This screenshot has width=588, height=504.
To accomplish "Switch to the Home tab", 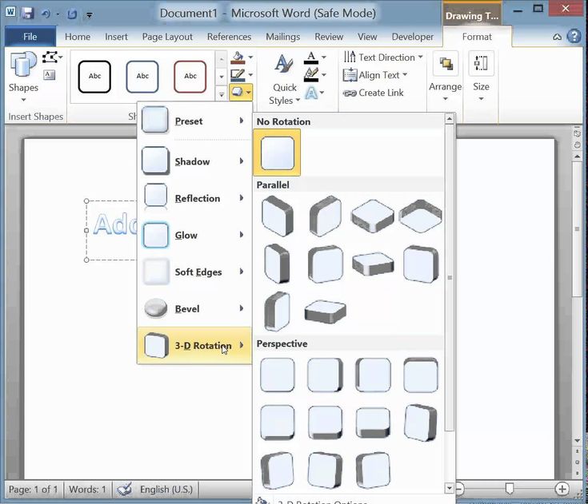I will tap(78, 37).
